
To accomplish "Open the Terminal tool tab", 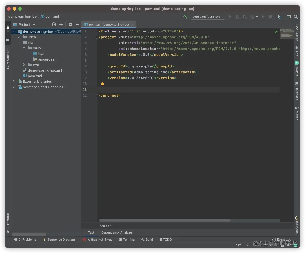I will tap(127, 239).
